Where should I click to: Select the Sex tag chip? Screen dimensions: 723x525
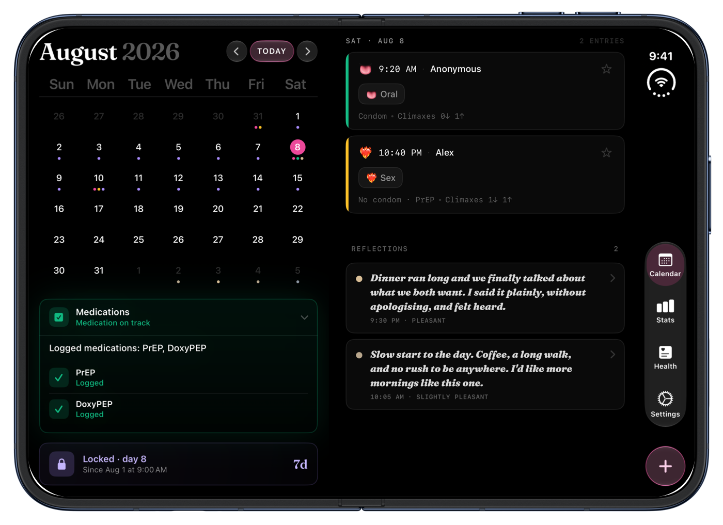click(381, 178)
